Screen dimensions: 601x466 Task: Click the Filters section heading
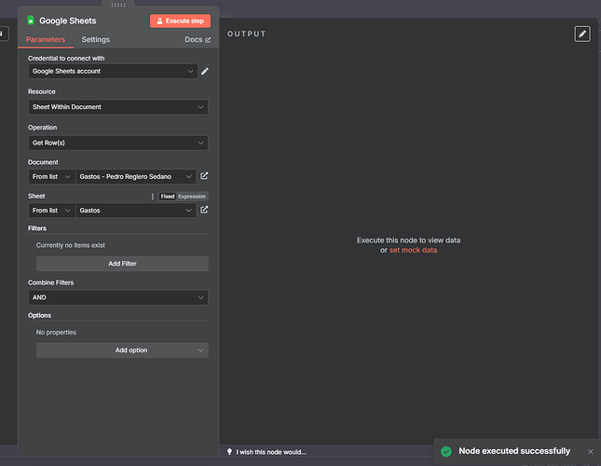pos(37,228)
